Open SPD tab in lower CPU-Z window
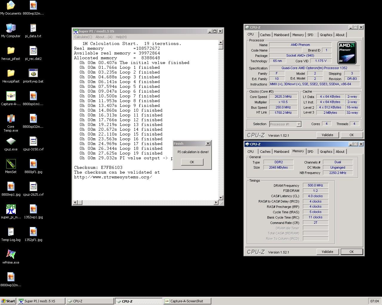 click(310, 152)
